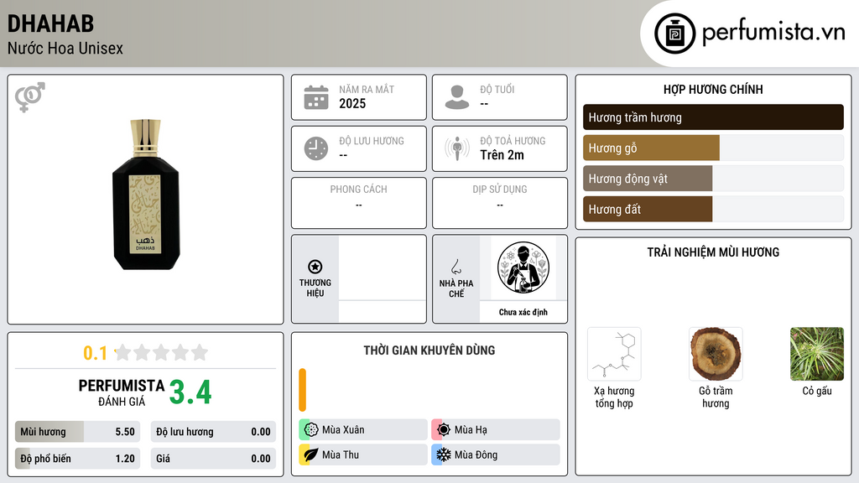Viewport: 859px width, 483px height.
Task: Click the clock icon beside Độ lưu hương
Action: point(316,148)
